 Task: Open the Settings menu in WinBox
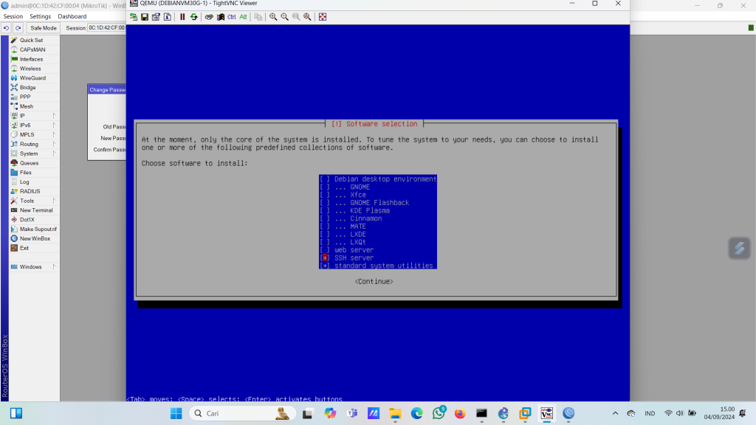point(40,16)
